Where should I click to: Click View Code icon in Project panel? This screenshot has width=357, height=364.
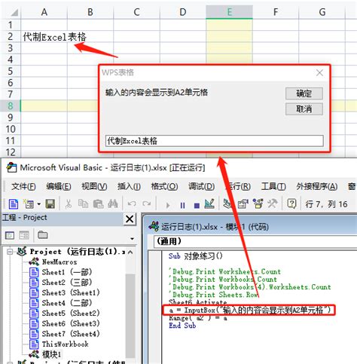click(10, 236)
